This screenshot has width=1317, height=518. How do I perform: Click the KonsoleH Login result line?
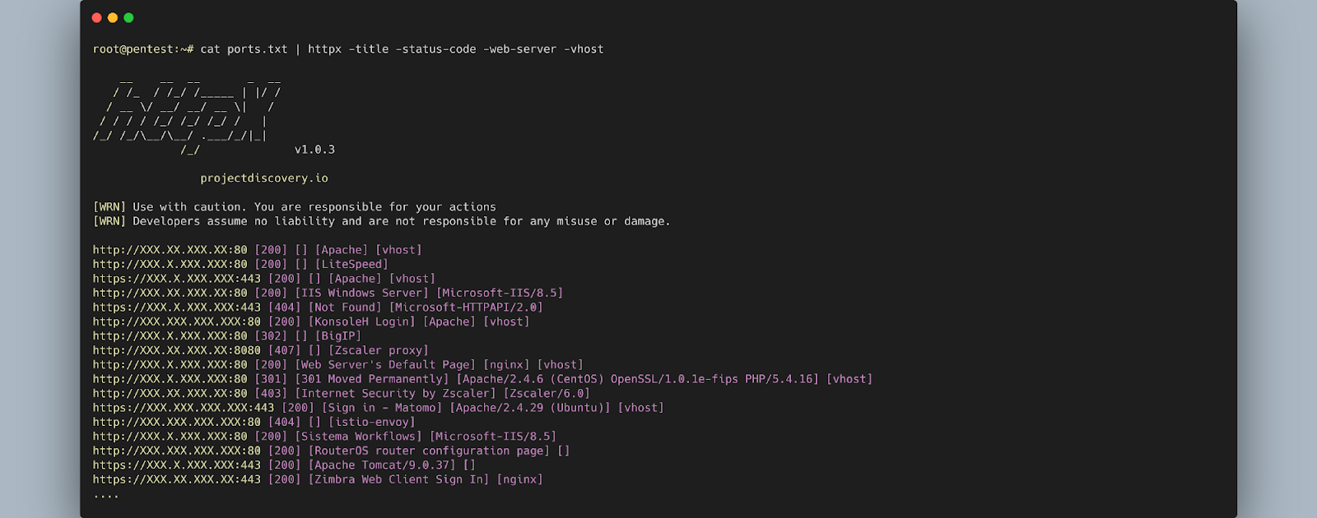click(x=311, y=321)
